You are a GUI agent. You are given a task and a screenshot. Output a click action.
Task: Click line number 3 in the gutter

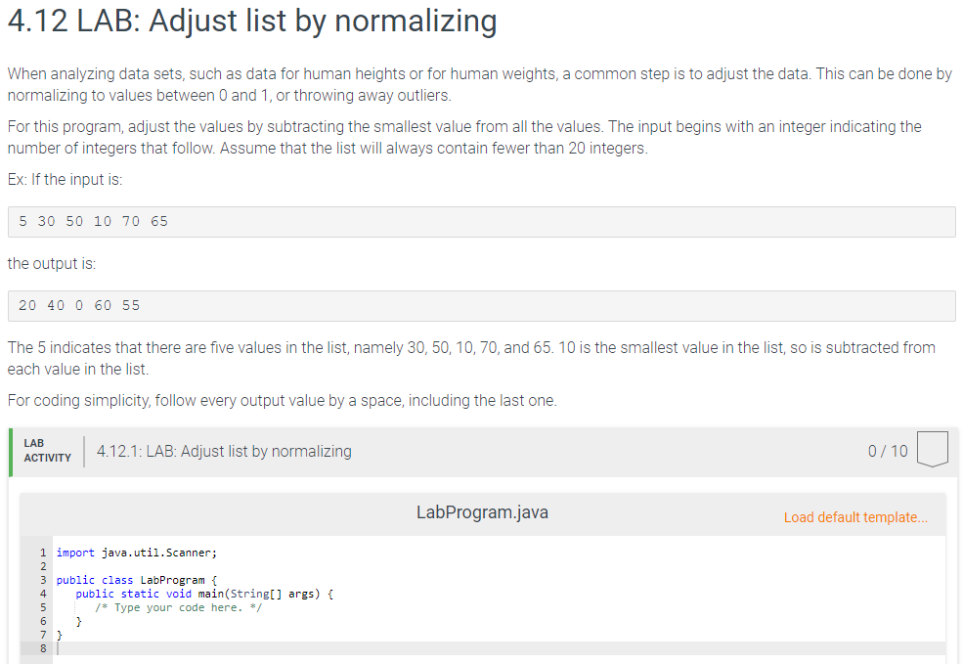point(43,580)
